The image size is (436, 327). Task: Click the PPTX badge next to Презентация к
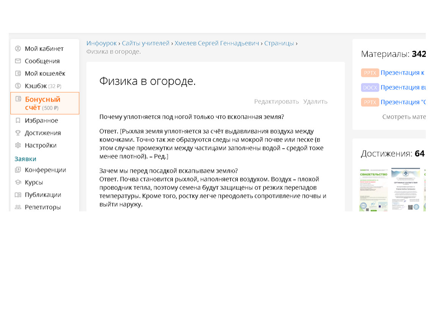(x=370, y=73)
